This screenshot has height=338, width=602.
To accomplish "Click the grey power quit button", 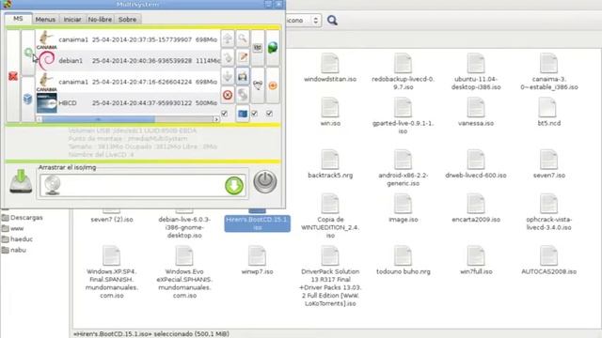I will (x=265, y=181).
